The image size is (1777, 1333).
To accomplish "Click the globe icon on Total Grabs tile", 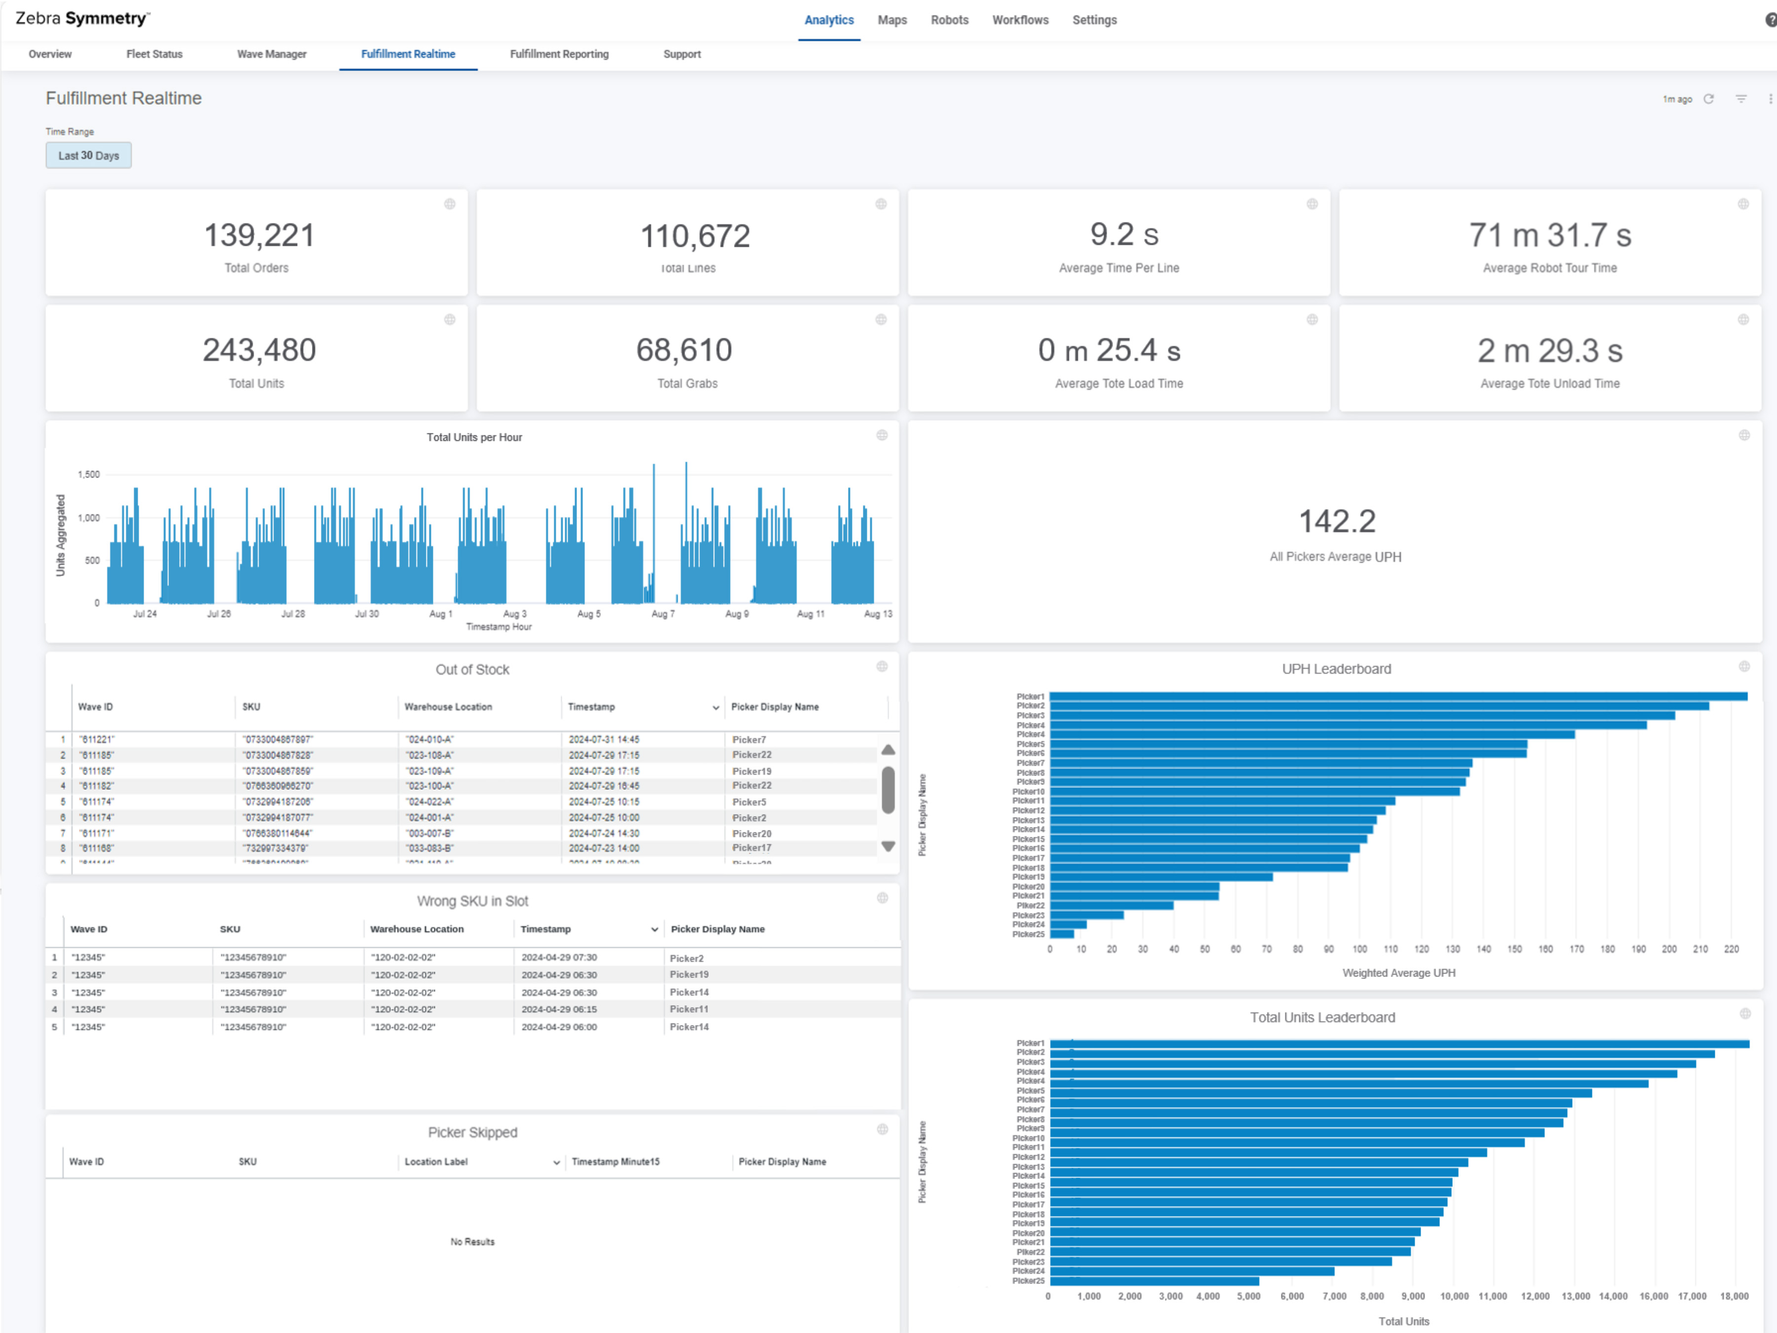I will point(881,320).
